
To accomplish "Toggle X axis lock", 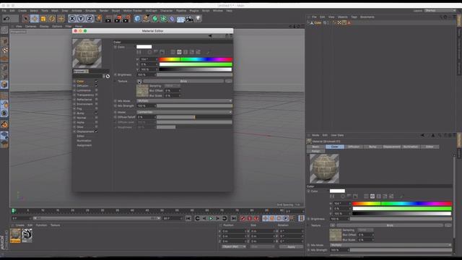I will pos(72,19).
